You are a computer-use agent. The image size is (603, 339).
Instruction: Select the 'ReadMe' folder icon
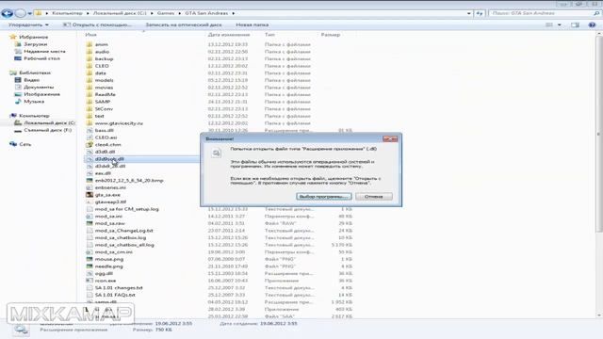click(90, 94)
